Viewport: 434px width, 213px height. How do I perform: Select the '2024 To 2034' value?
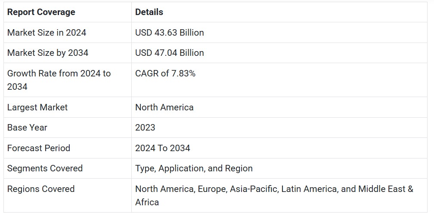point(162,148)
